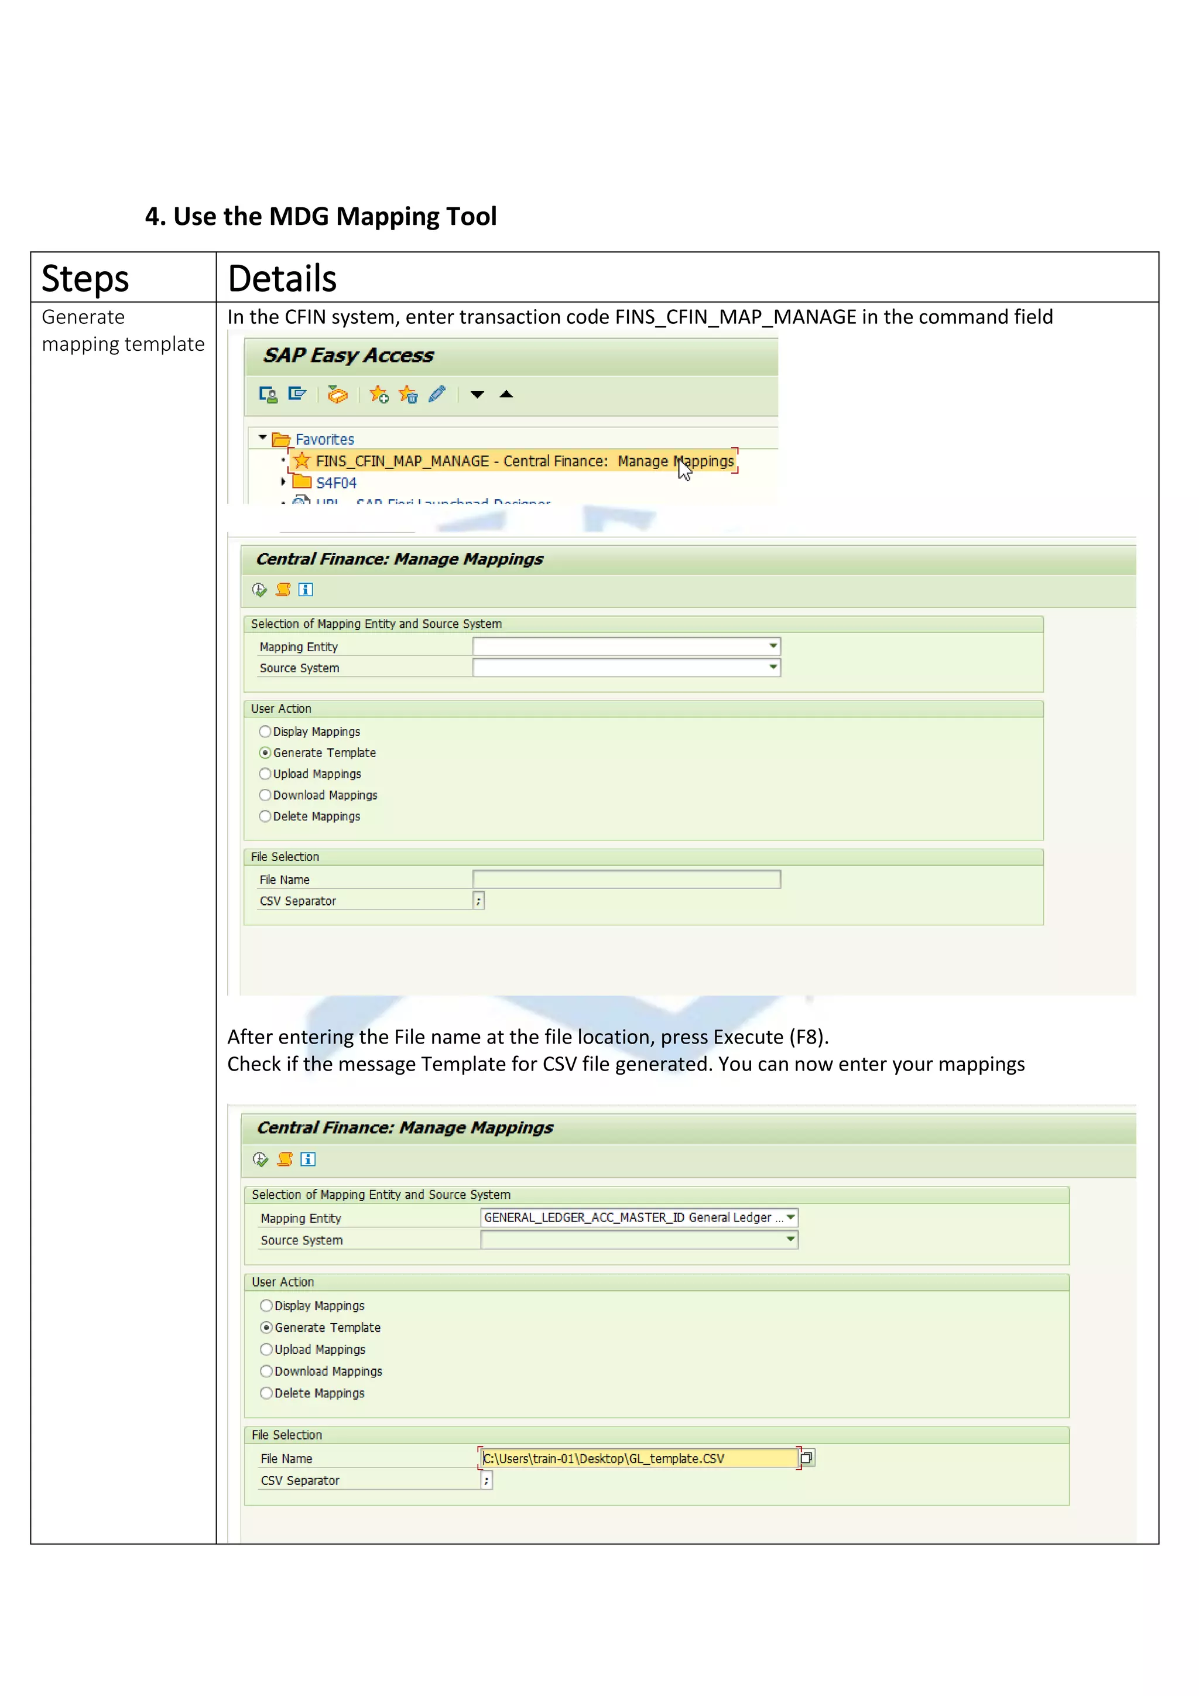This screenshot has height=1696, width=1199.
Task: Open SAP Business Workplace icon
Action: (337, 395)
